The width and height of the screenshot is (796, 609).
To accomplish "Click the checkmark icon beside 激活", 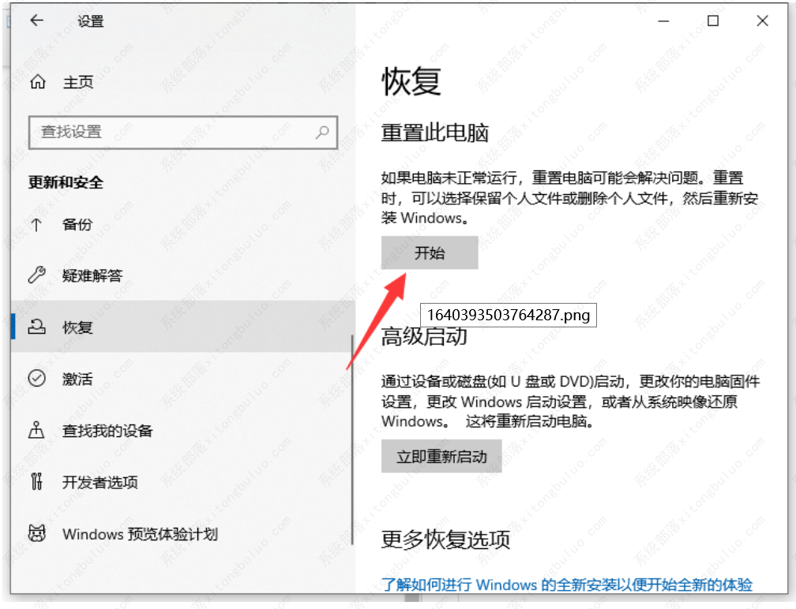I will (37, 379).
